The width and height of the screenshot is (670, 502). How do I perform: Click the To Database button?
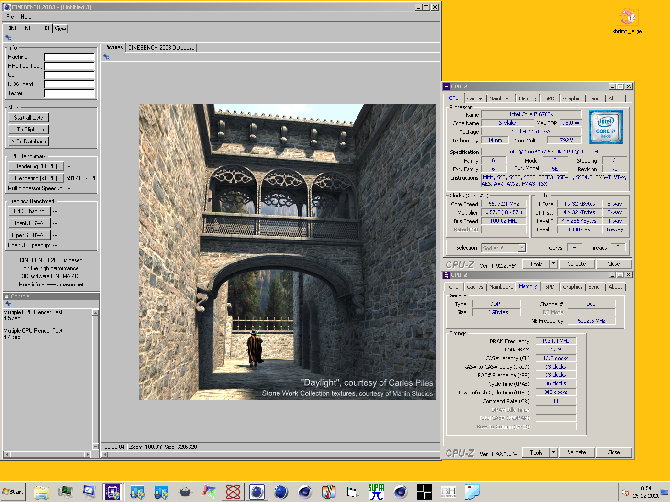click(x=28, y=142)
